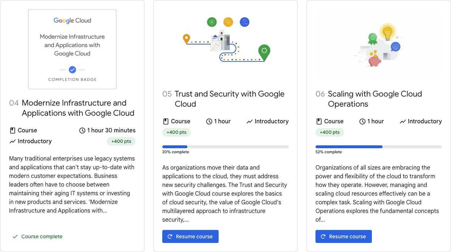Image resolution: width=451 pixels, height=252 pixels.
Task: Click the clock icon in the Scaling with Google Cloud Operations card
Action: tap(362, 121)
